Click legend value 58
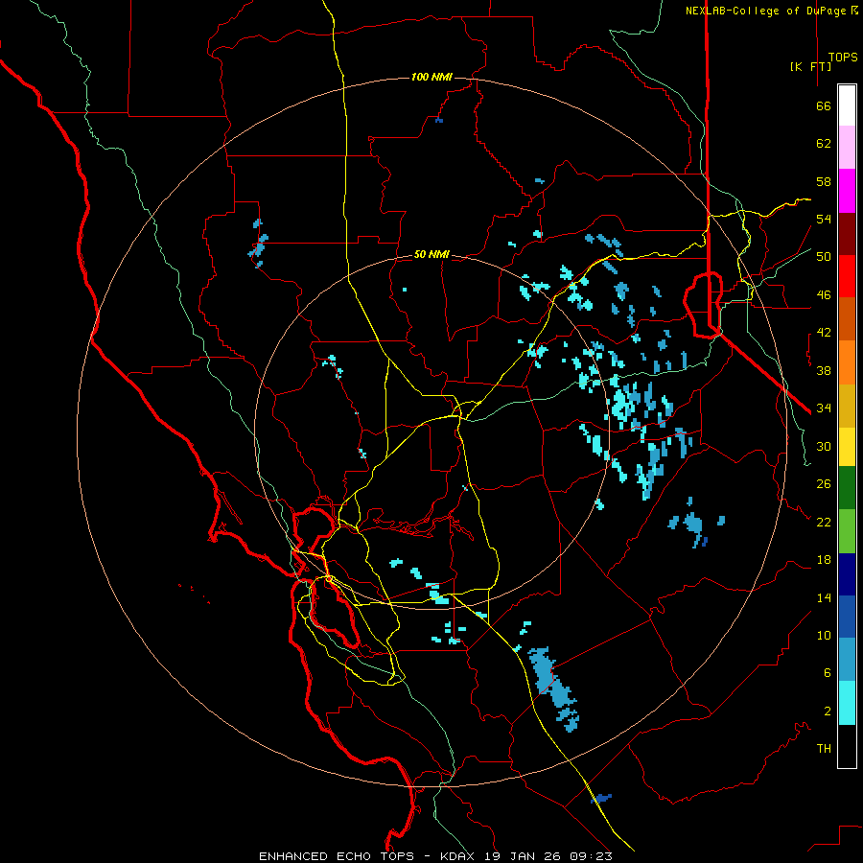This screenshot has height=863, width=863. [x=824, y=181]
